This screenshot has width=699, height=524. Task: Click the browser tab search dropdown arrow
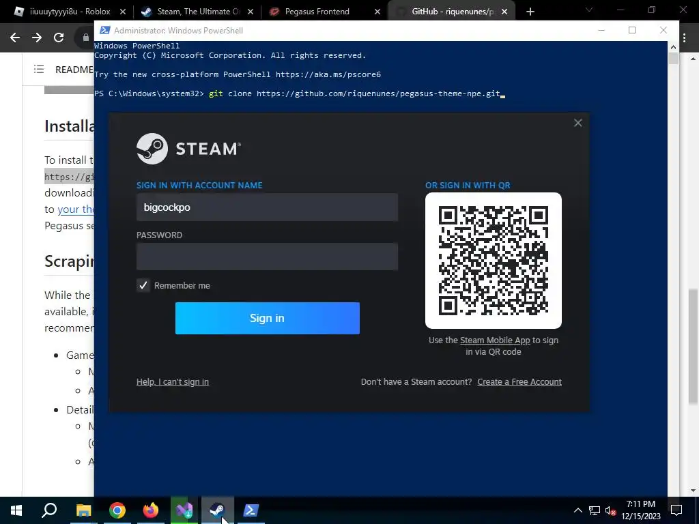[x=589, y=10]
